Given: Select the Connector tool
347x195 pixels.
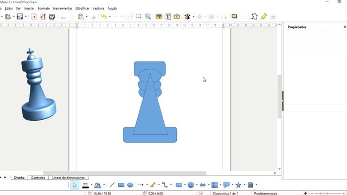Looking at the screenshot, I should 165,185.
